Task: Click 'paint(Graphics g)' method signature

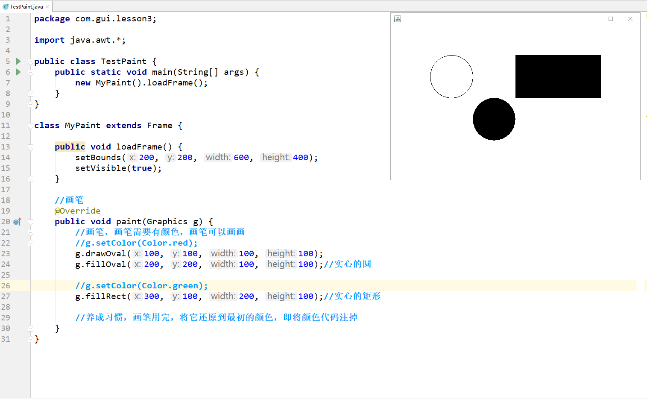Action: (159, 222)
